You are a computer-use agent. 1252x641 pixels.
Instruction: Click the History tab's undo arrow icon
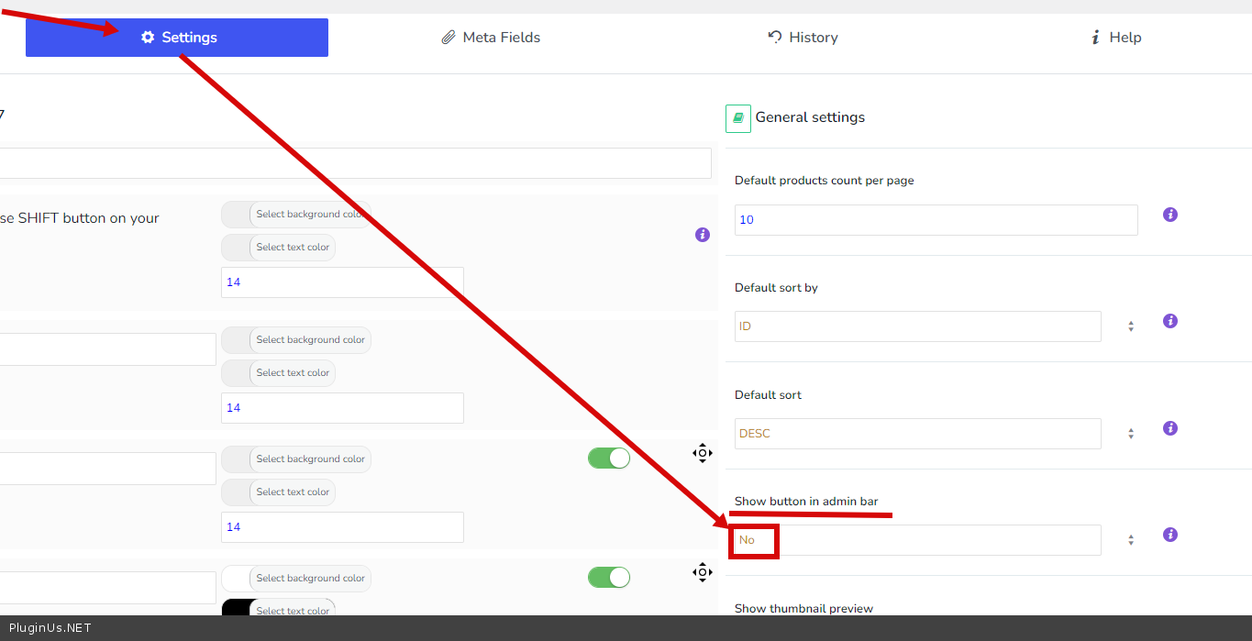click(x=775, y=37)
